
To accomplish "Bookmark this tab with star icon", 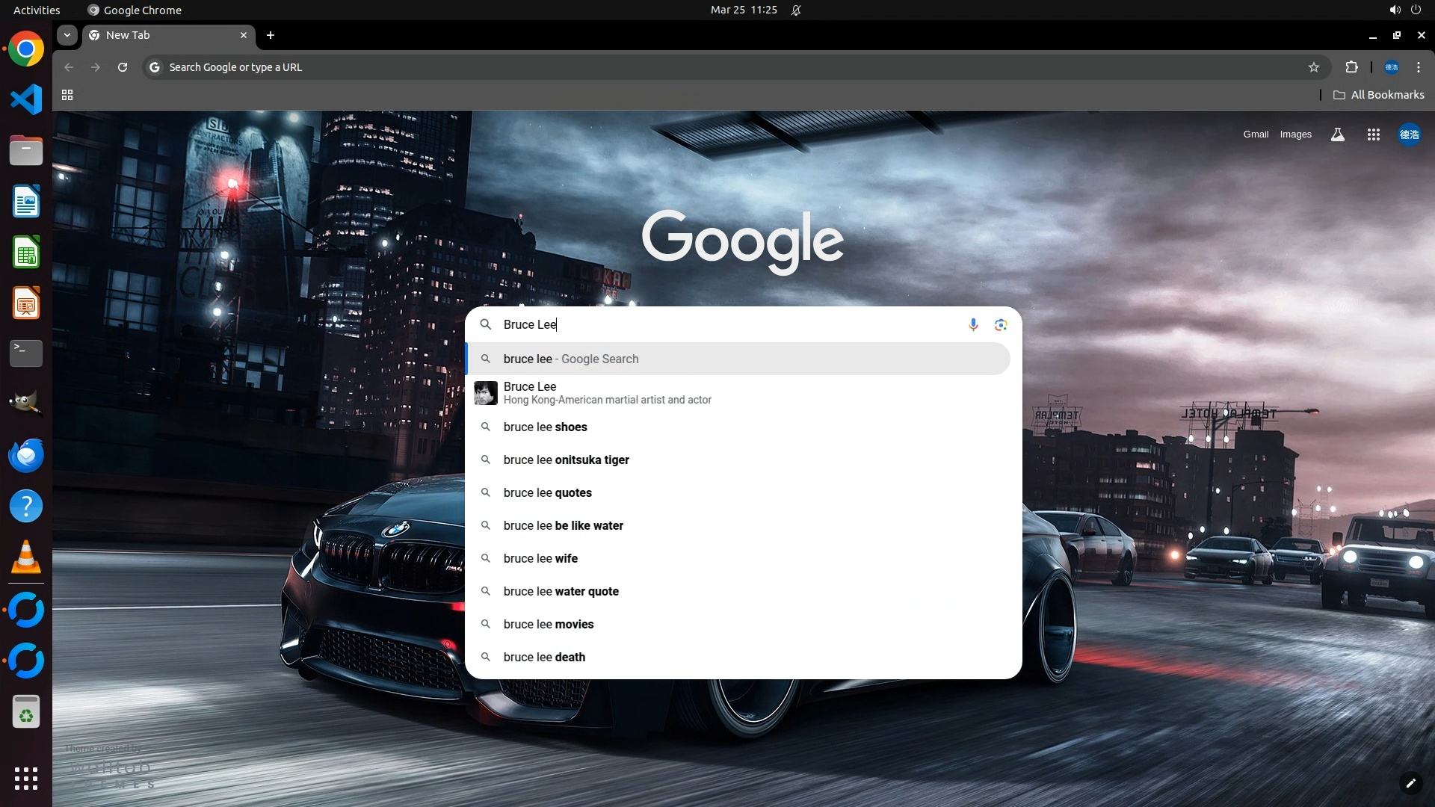I will point(1314,67).
